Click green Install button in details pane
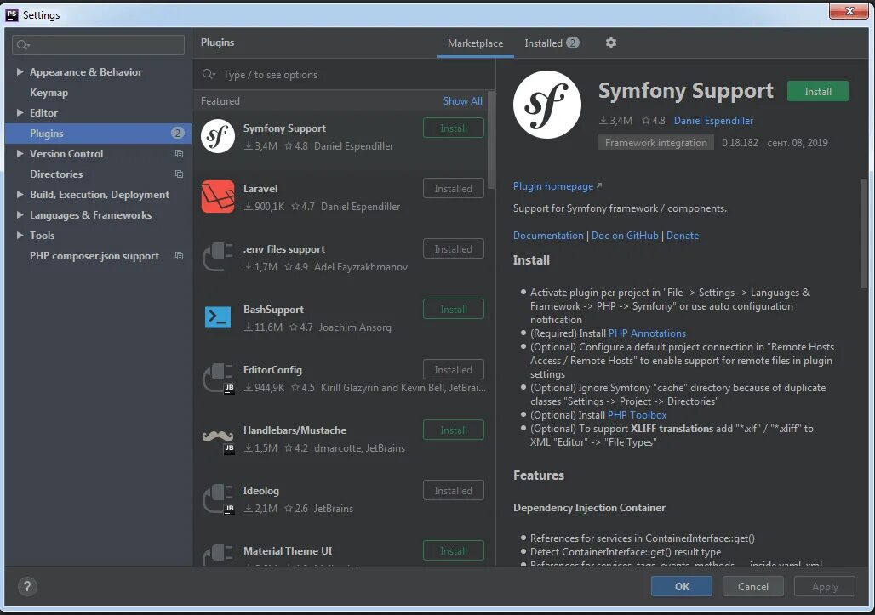Image resolution: width=875 pixels, height=615 pixels. click(817, 91)
